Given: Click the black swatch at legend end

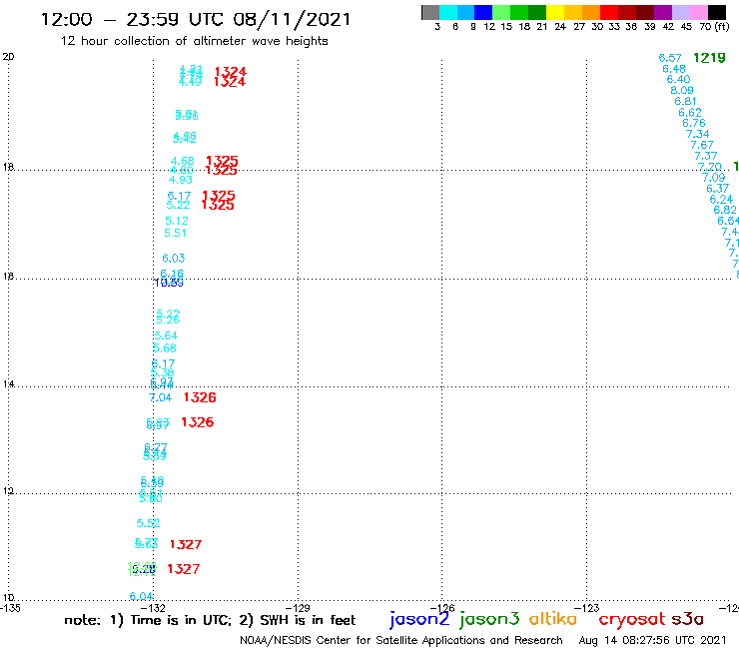Looking at the screenshot, I should [x=716, y=13].
